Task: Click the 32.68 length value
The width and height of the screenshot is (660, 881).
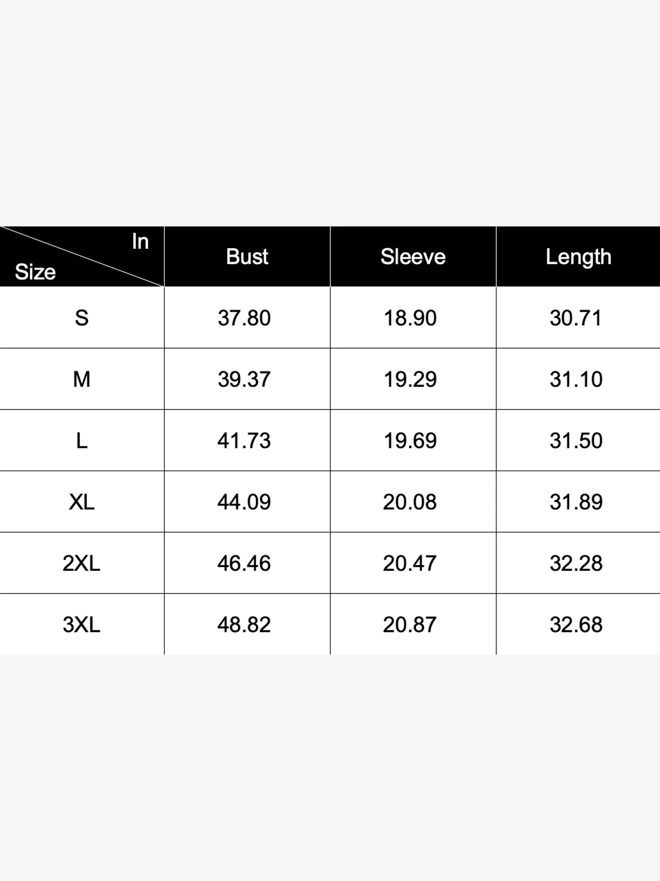Action: tap(576, 624)
